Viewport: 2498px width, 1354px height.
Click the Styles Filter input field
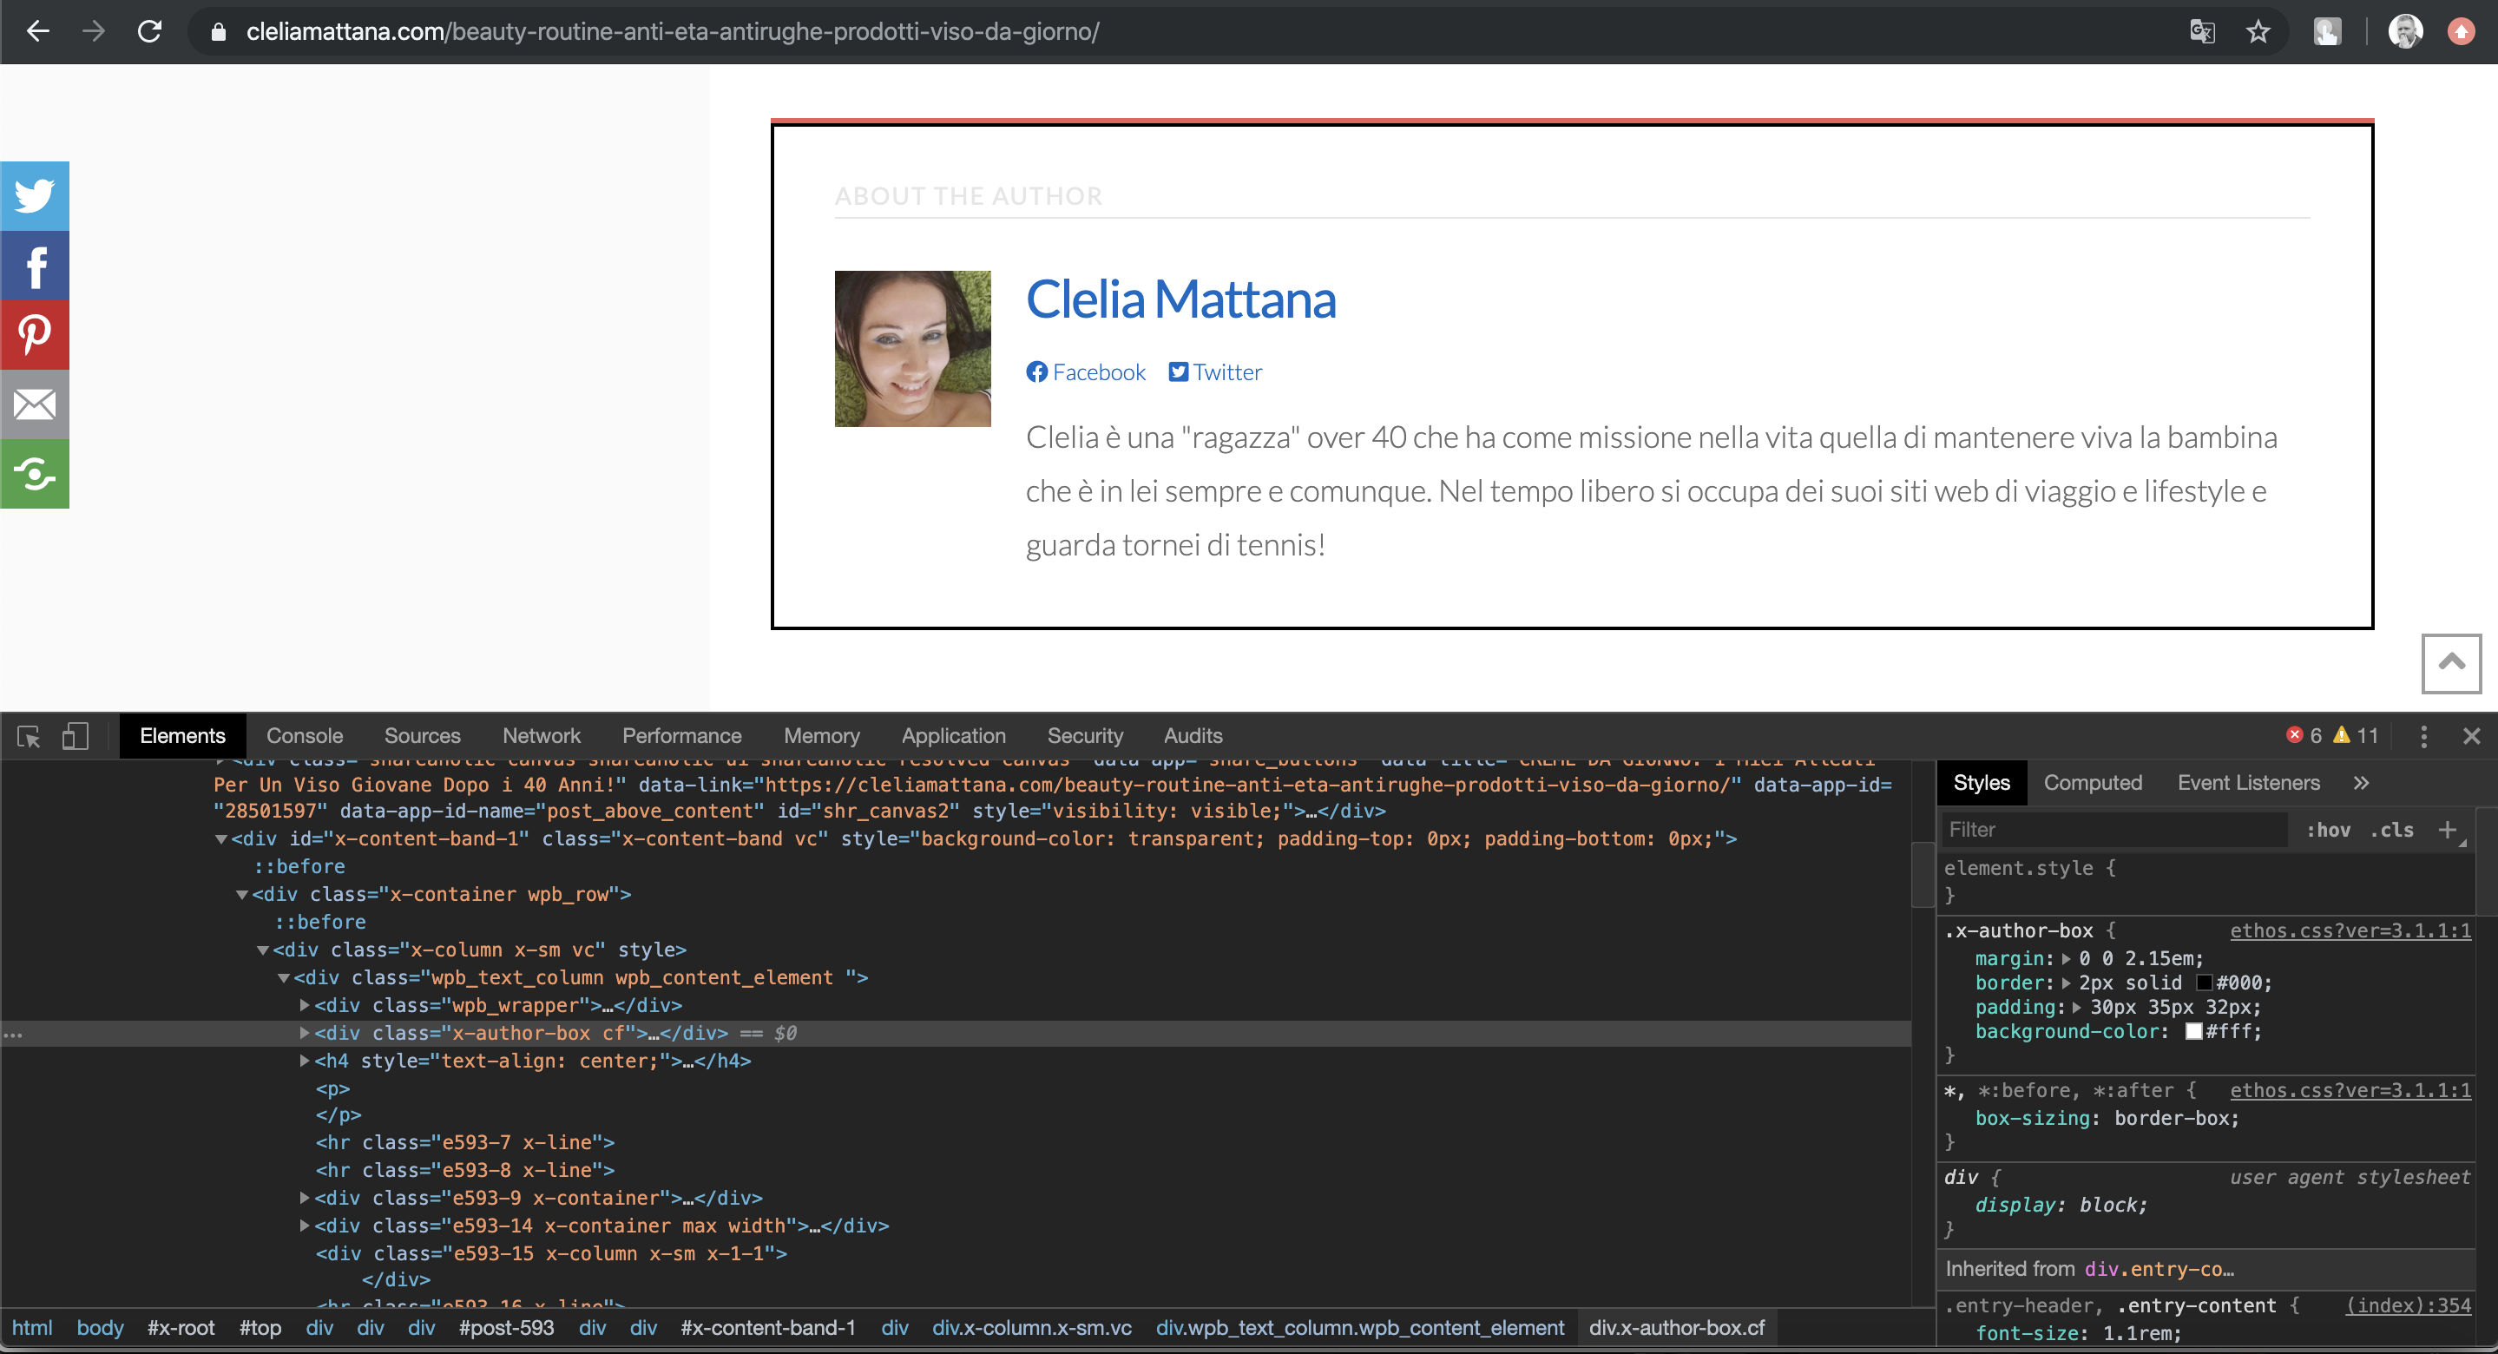point(2116,829)
